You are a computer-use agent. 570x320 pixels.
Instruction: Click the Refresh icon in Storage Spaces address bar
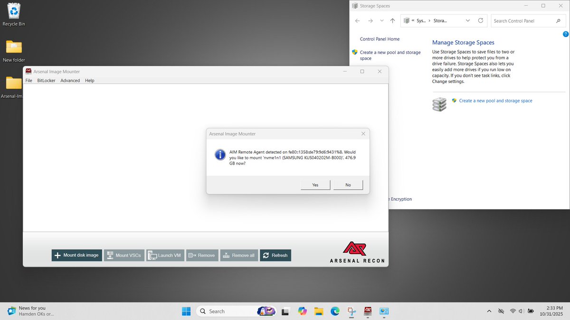point(481,21)
